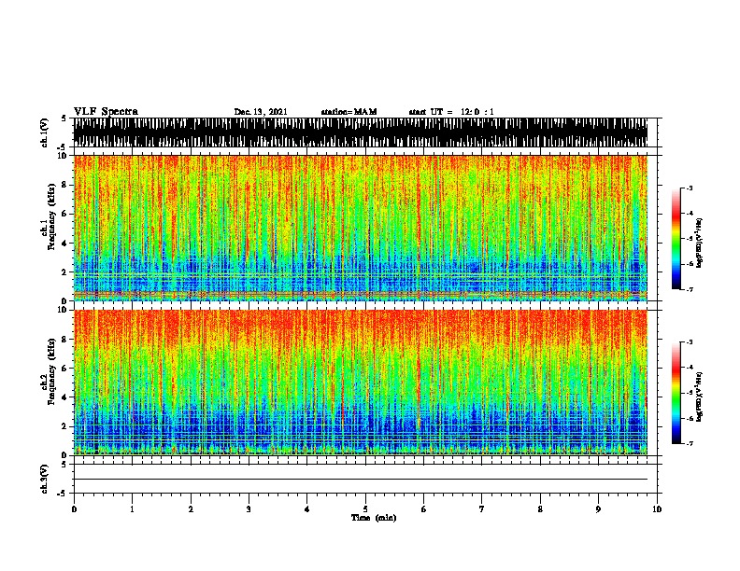Select the "Dec. 13, 2021" date text

261,112
